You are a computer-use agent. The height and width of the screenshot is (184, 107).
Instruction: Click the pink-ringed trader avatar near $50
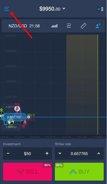click(17, 109)
